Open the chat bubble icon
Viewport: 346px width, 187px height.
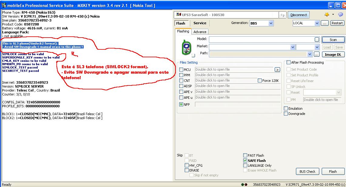point(341,15)
